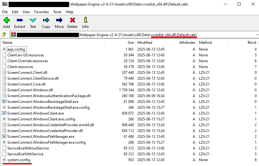Image resolution: width=259 pixels, height=166 pixels.
Task: Select ScreenConnect.ClientService.dll file
Action: coord(33,78)
